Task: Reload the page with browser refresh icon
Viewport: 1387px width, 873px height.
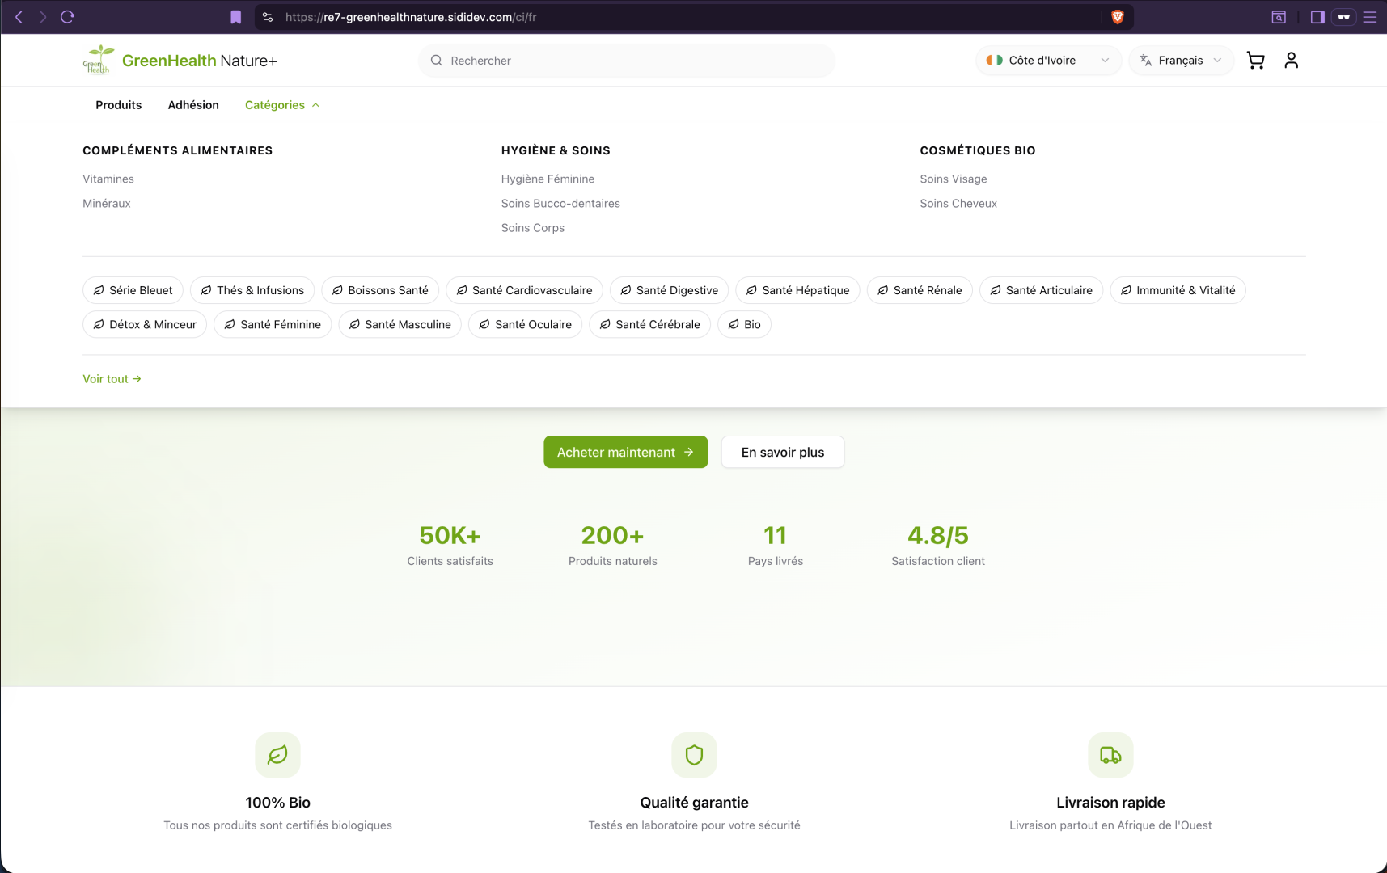Action: point(68,17)
